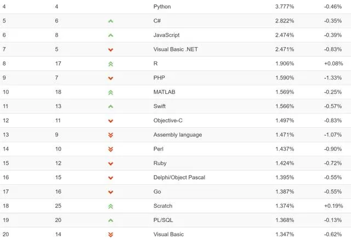351x239 pixels.
Task: Click the Visual Basic row at rank 20
Action: 168,235
